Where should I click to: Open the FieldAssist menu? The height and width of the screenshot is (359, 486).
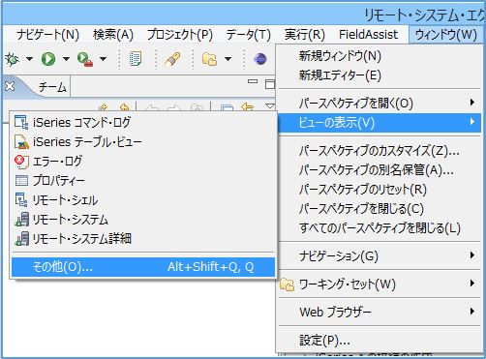[x=368, y=35]
